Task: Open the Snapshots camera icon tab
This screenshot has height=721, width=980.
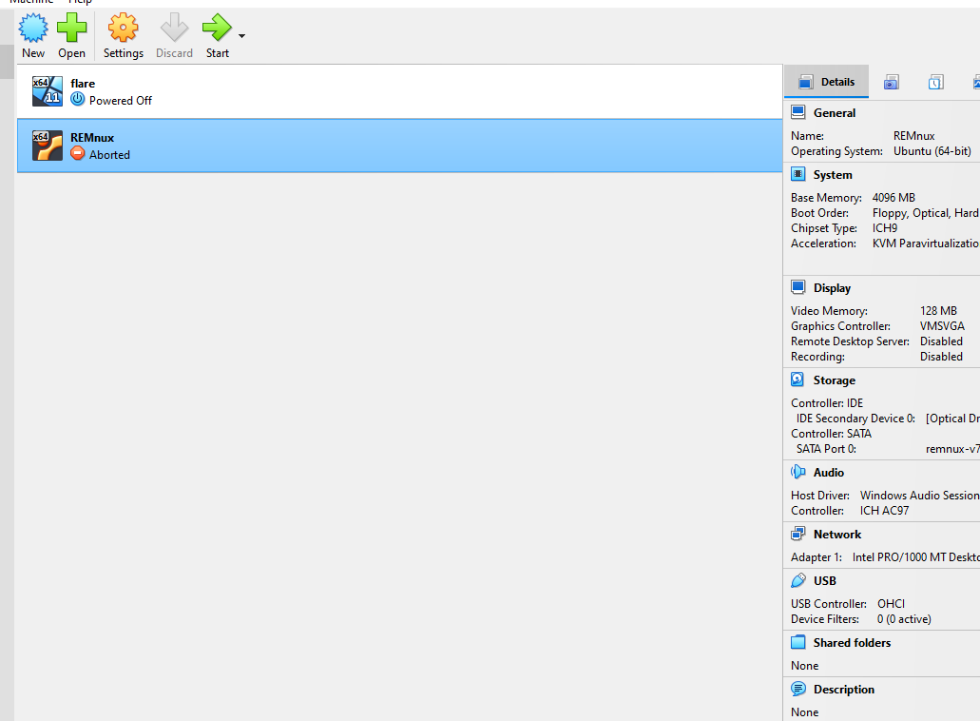Action: (x=891, y=83)
